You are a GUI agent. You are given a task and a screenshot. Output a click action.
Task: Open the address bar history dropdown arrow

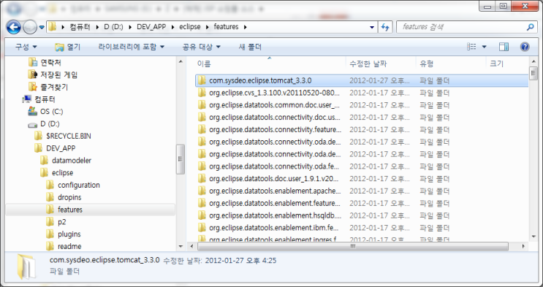pos(372,27)
